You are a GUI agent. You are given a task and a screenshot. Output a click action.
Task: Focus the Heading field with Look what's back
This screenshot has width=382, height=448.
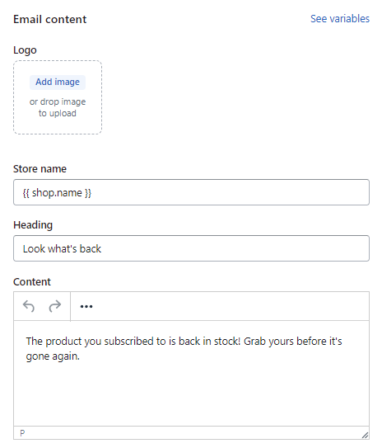click(x=191, y=248)
